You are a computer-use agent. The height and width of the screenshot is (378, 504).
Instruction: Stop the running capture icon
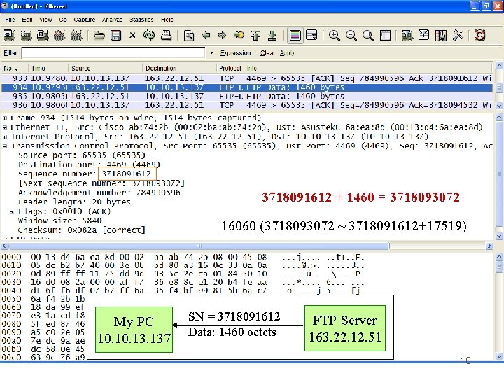59,35
